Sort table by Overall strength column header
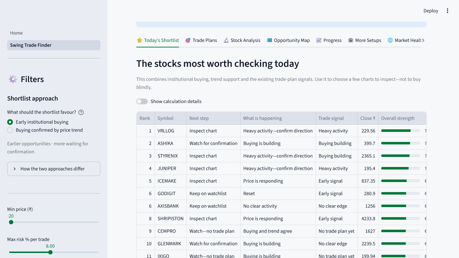 398,118
